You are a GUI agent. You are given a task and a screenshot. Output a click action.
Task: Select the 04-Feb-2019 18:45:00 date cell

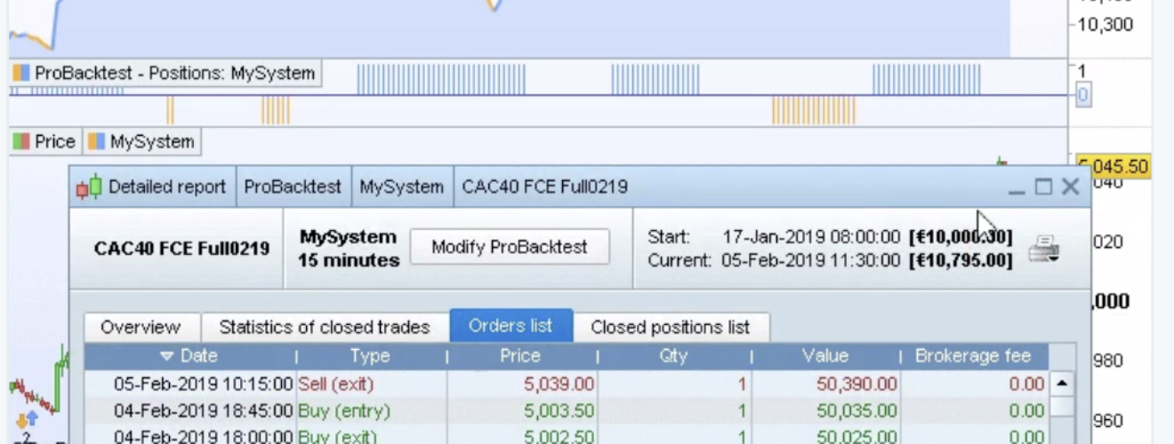click(x=203, y=411)
